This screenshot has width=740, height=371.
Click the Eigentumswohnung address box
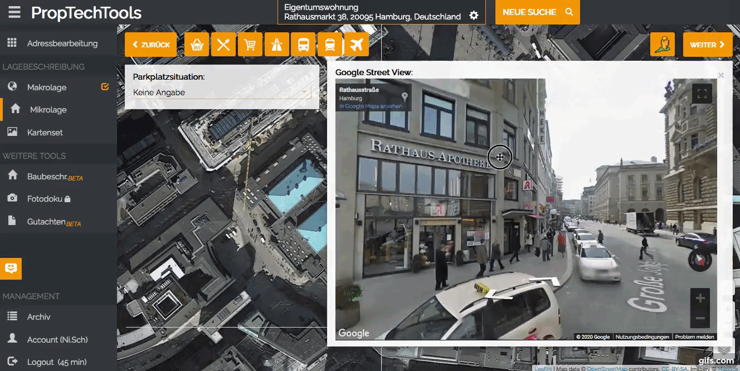coord(382,12)
